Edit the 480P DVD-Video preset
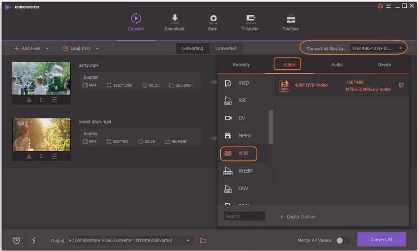 click(401, 85)
